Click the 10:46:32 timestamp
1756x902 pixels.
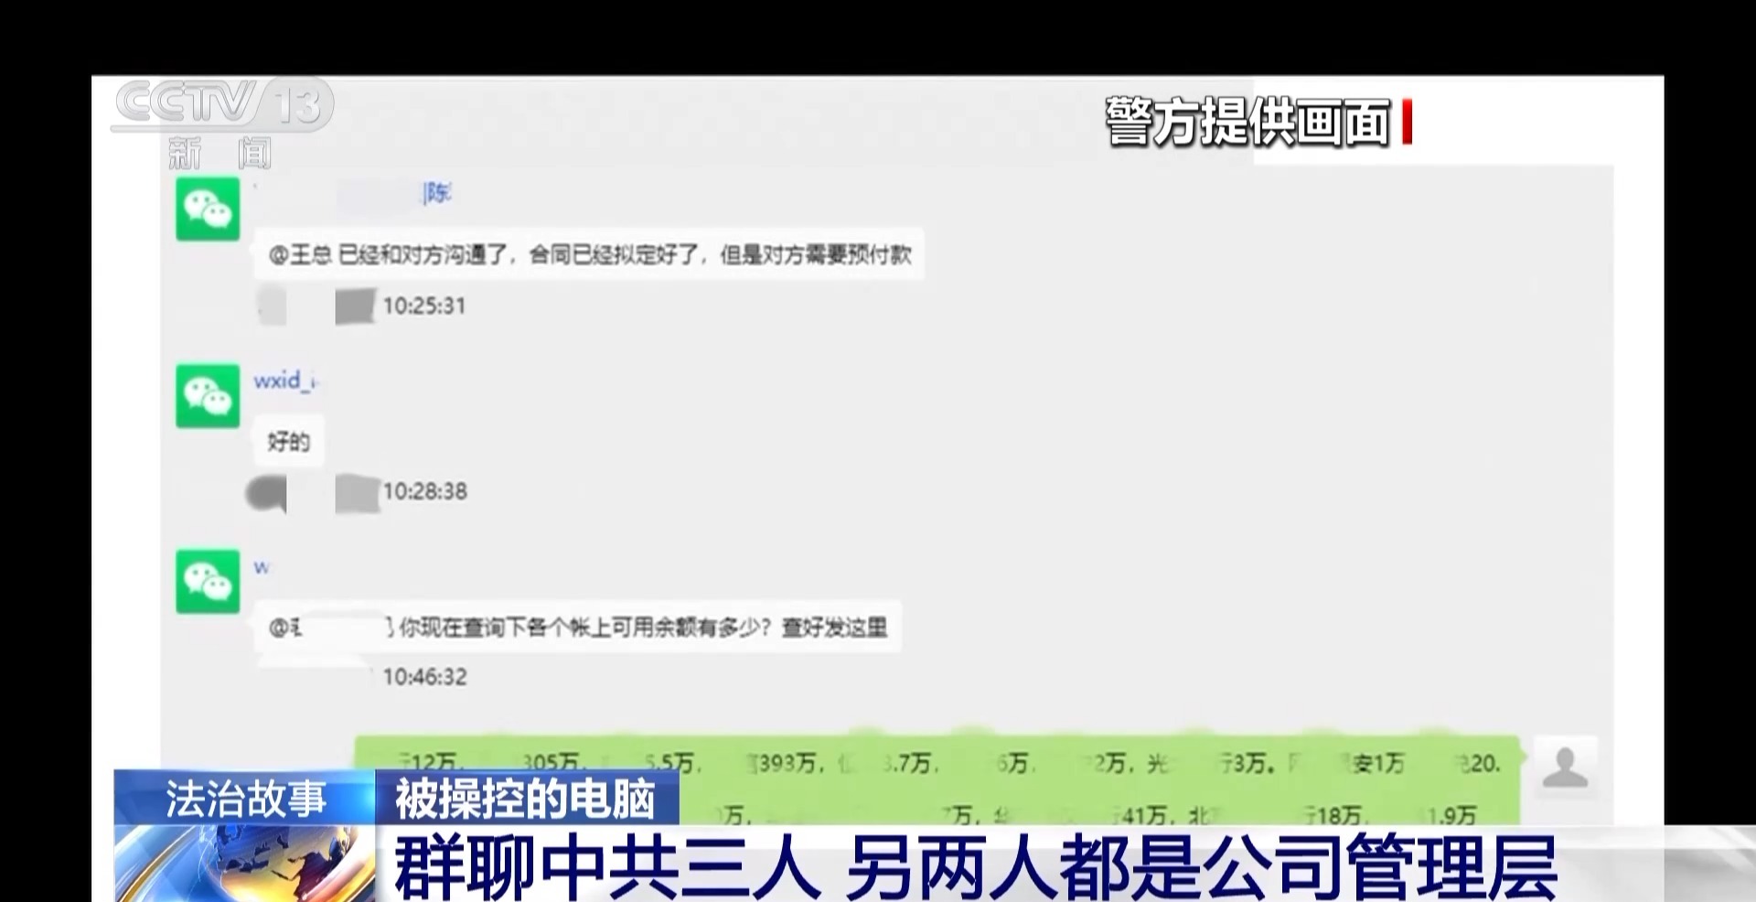tap(424, 677)
